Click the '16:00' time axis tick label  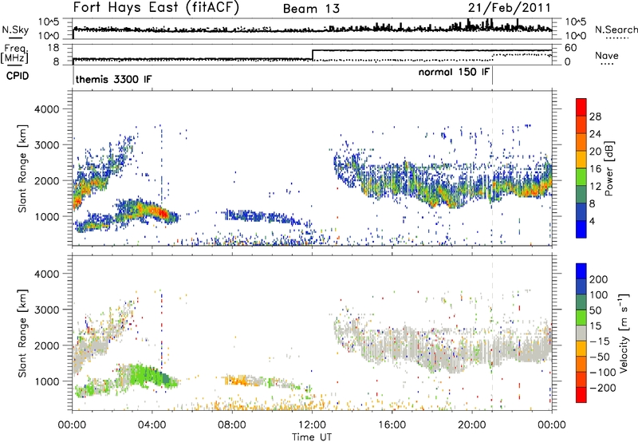[392, 425]
